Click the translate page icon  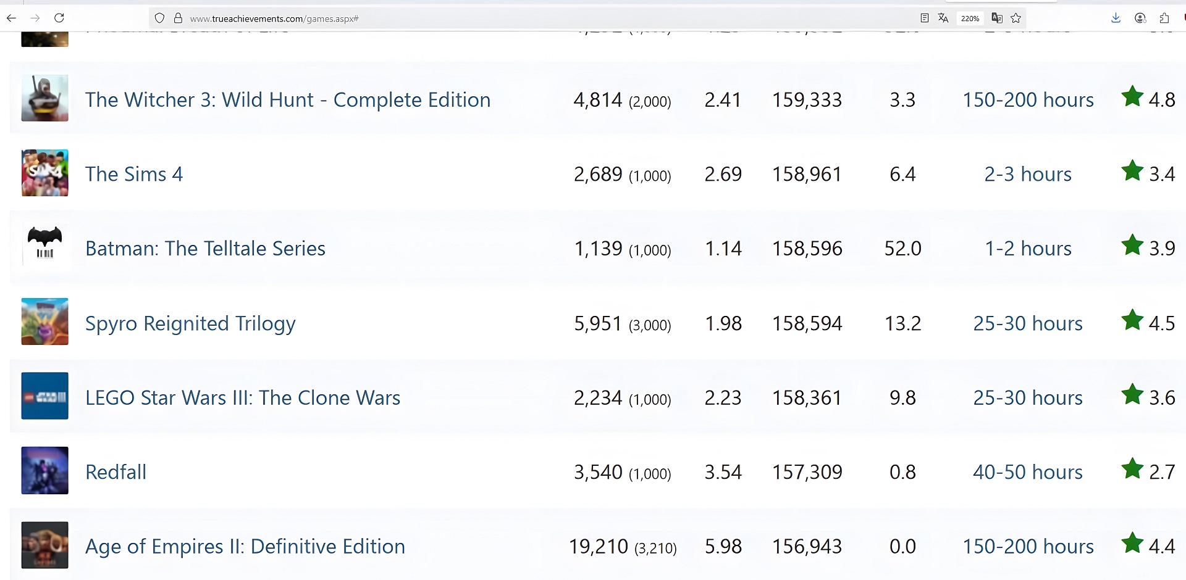(x=943, y=18)
